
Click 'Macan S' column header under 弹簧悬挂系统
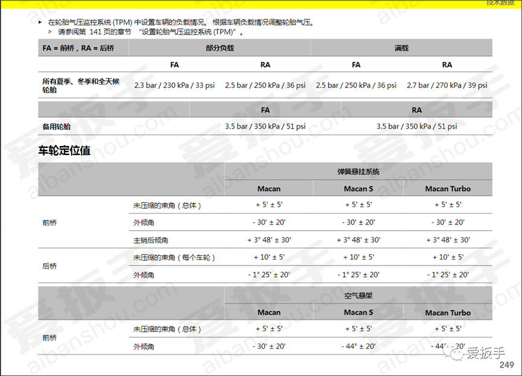[358, 189]
